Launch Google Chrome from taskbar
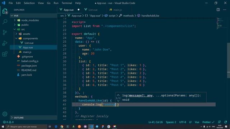Image resolution: width=230 pixels, height=129 pixels. [62, 126]
